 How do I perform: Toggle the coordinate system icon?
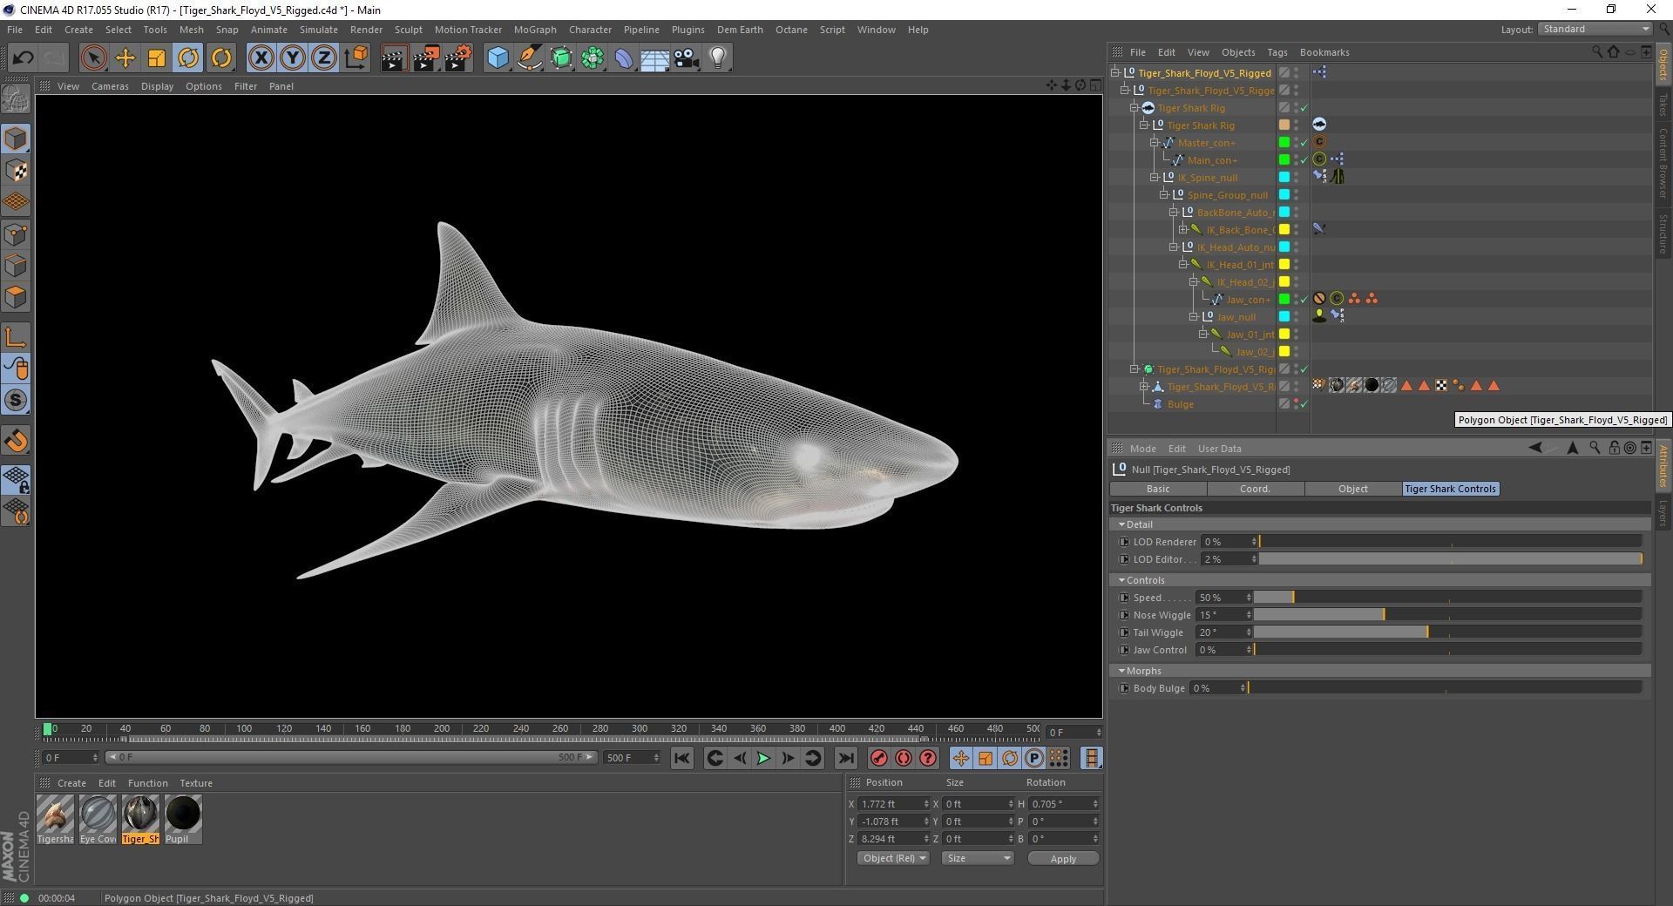tap(356, 58)
